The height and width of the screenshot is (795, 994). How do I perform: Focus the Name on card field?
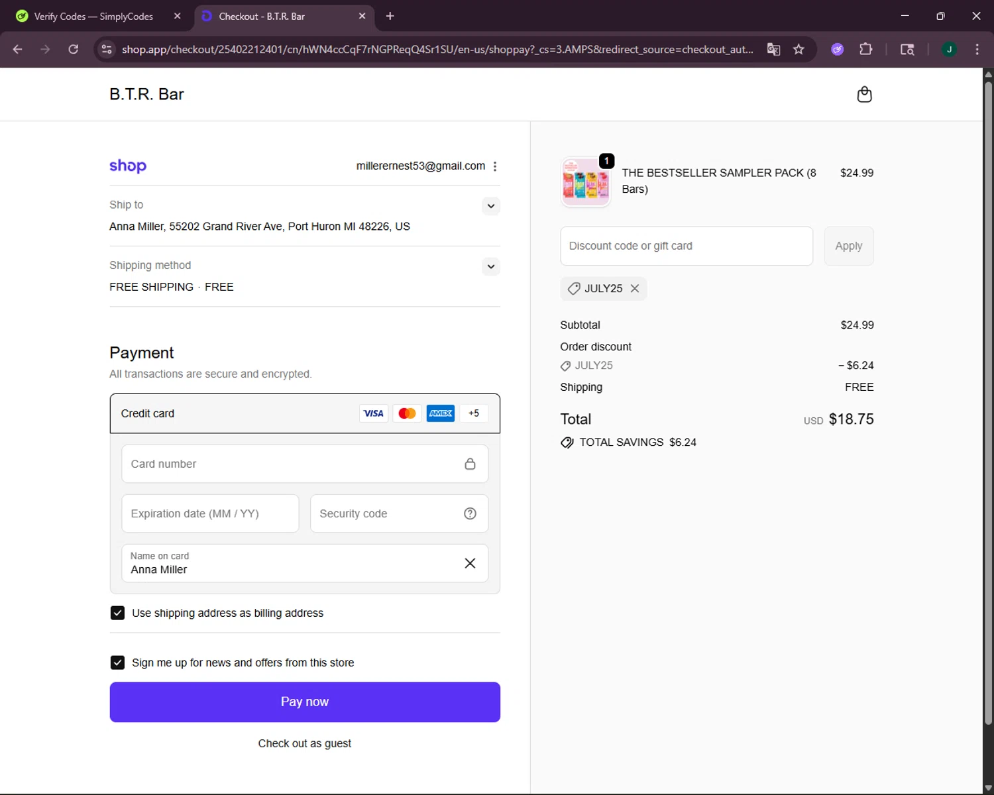coord(305,563)
